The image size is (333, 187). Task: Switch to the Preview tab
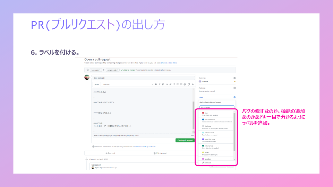(106, 84)
